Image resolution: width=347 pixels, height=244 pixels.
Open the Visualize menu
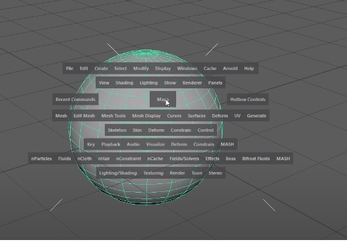(155, 144)
